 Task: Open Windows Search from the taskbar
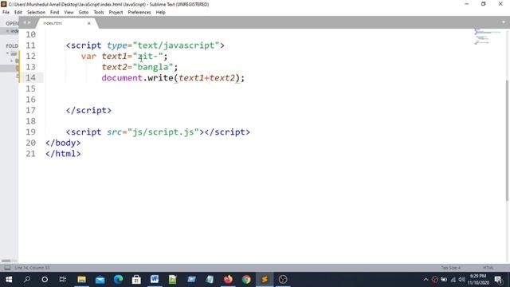(27, 280)
